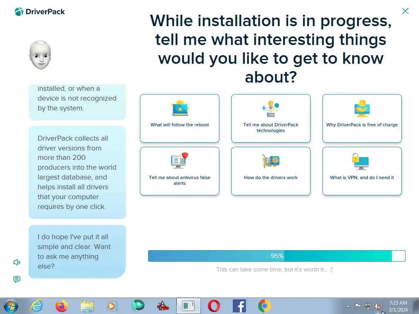The width and height of the screenshot is (419, 314).
Task: Select "What is VPN, and do I need it"
Action: click(x=362, y=171)
